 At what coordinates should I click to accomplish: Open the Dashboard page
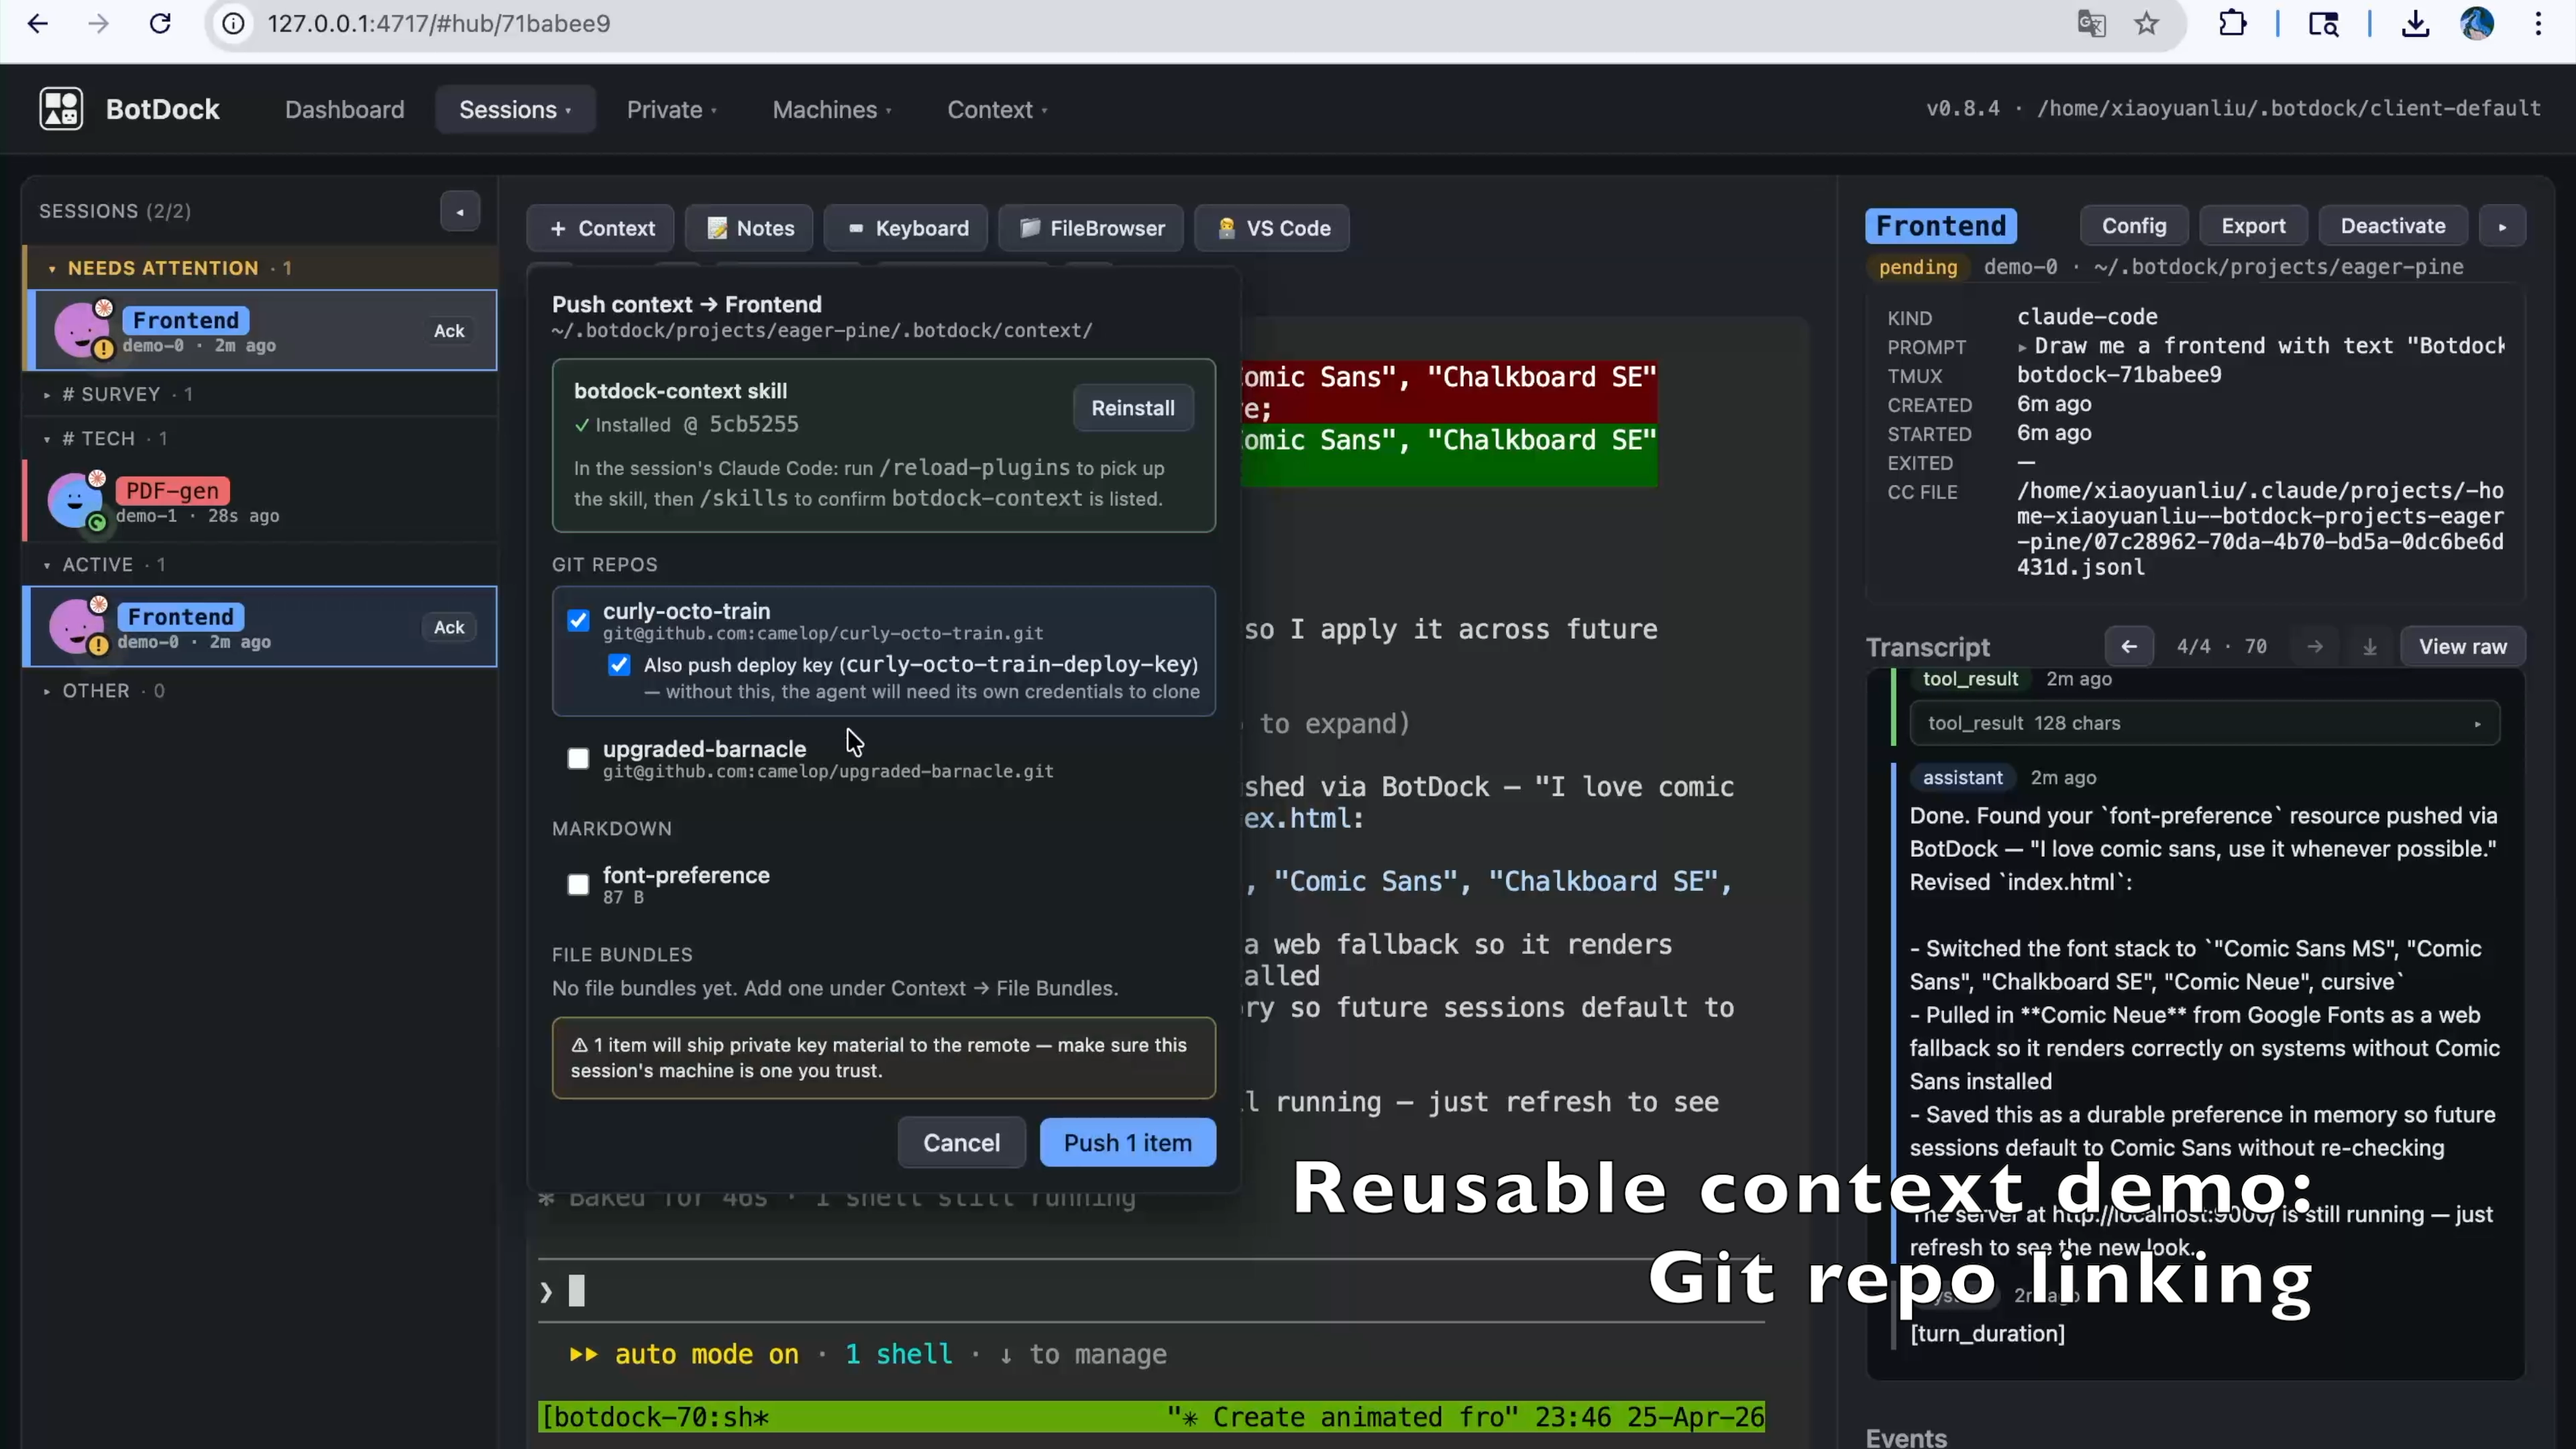point(344,110)
